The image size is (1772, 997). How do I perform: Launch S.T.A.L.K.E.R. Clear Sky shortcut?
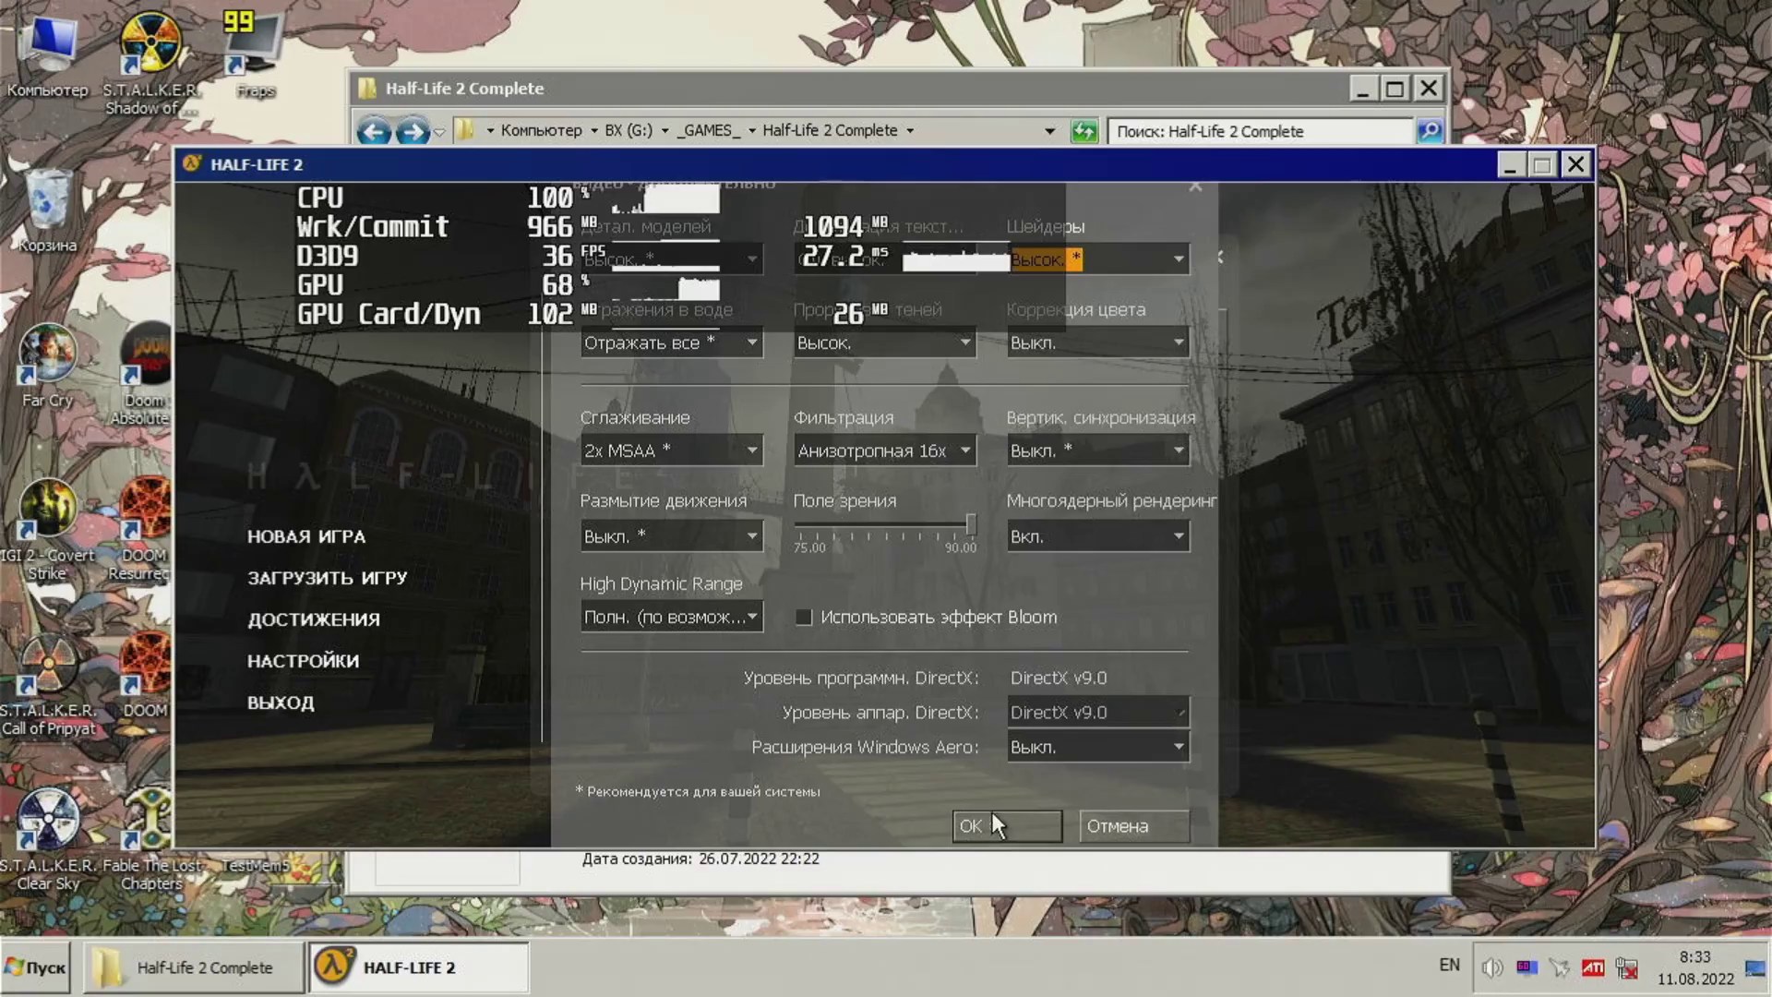(47, 820)
